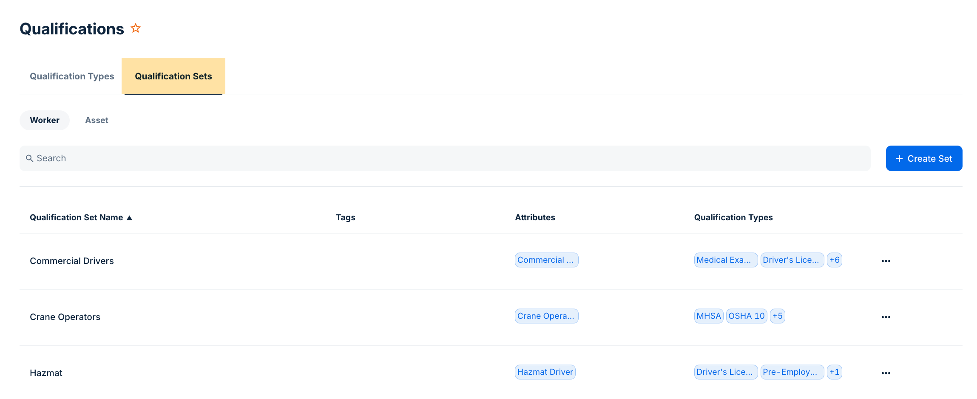Screen dimensions: 977x399
Task: Click the OSHA 10 qualification tag
Action: pos(746,316)
